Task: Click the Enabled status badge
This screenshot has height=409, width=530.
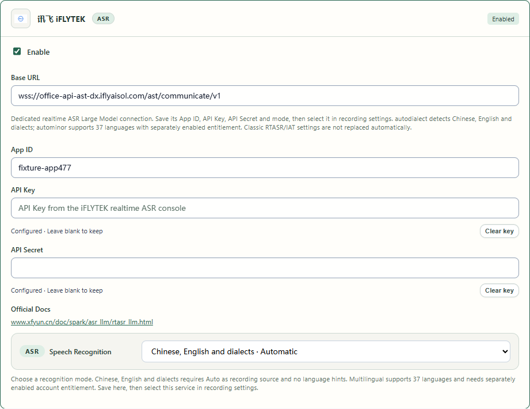Action: click(x=502, y=19)
